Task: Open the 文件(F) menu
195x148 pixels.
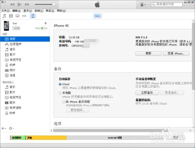Action: (5, 11)
